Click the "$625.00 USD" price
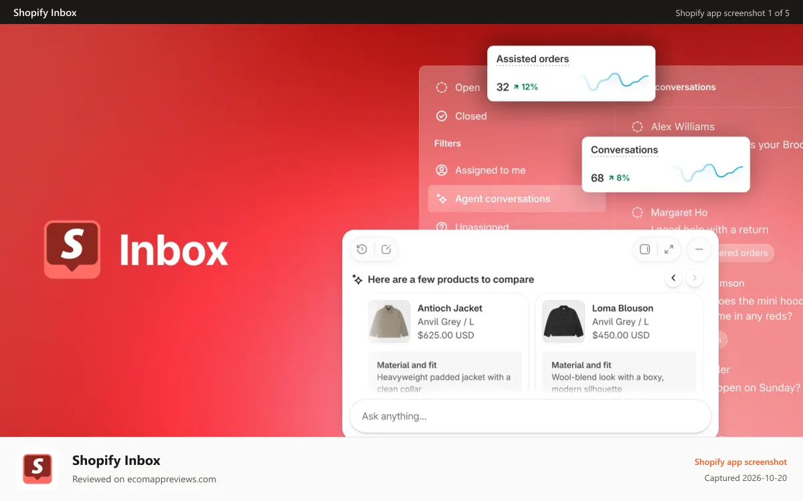 pyautogui.click(x=446, y=335)
